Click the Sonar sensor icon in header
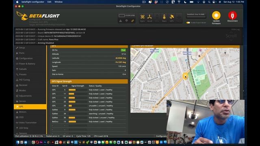This screenshot has width=260, height=146. 179,17
